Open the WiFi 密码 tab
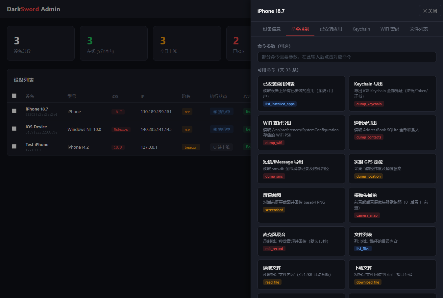The width and height of the screenshot is (443, 298). click(x=390, y=29)
